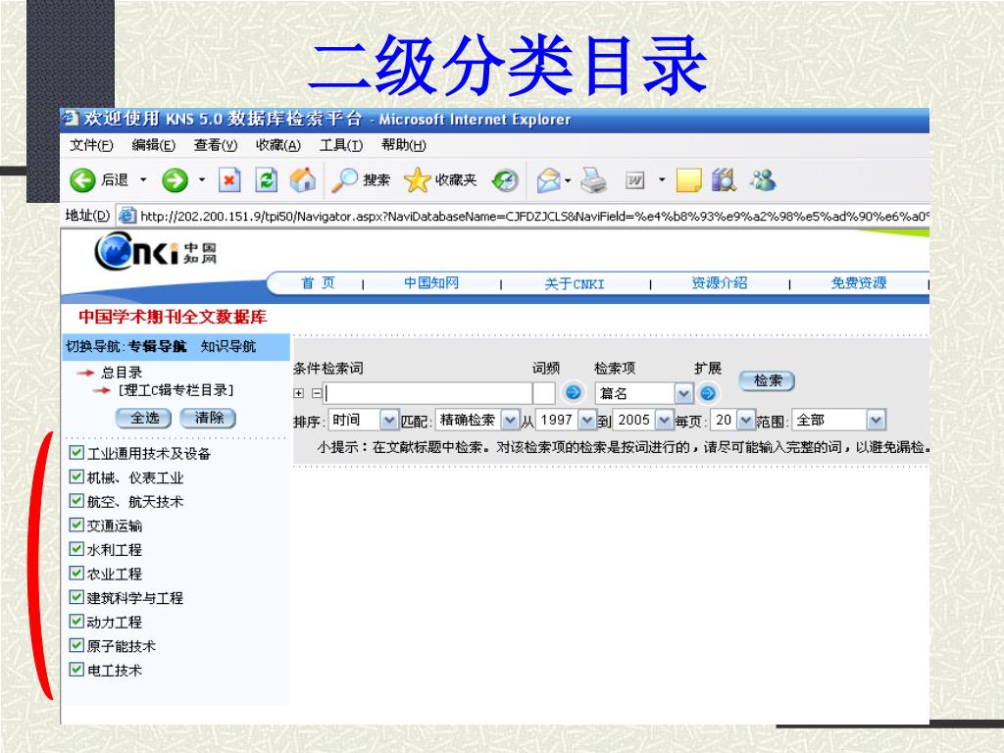The width and height of the screenshot is (1004, 753).
Task: Click the 清除 clear button
Action: (x=208, y=418)
